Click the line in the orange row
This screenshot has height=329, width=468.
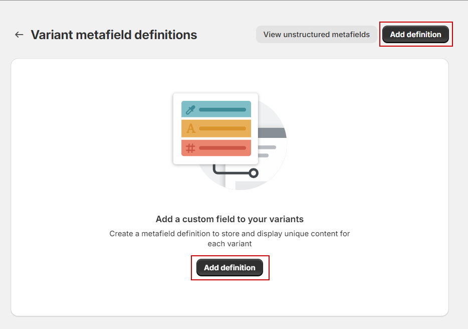click(x=222, y=129)
